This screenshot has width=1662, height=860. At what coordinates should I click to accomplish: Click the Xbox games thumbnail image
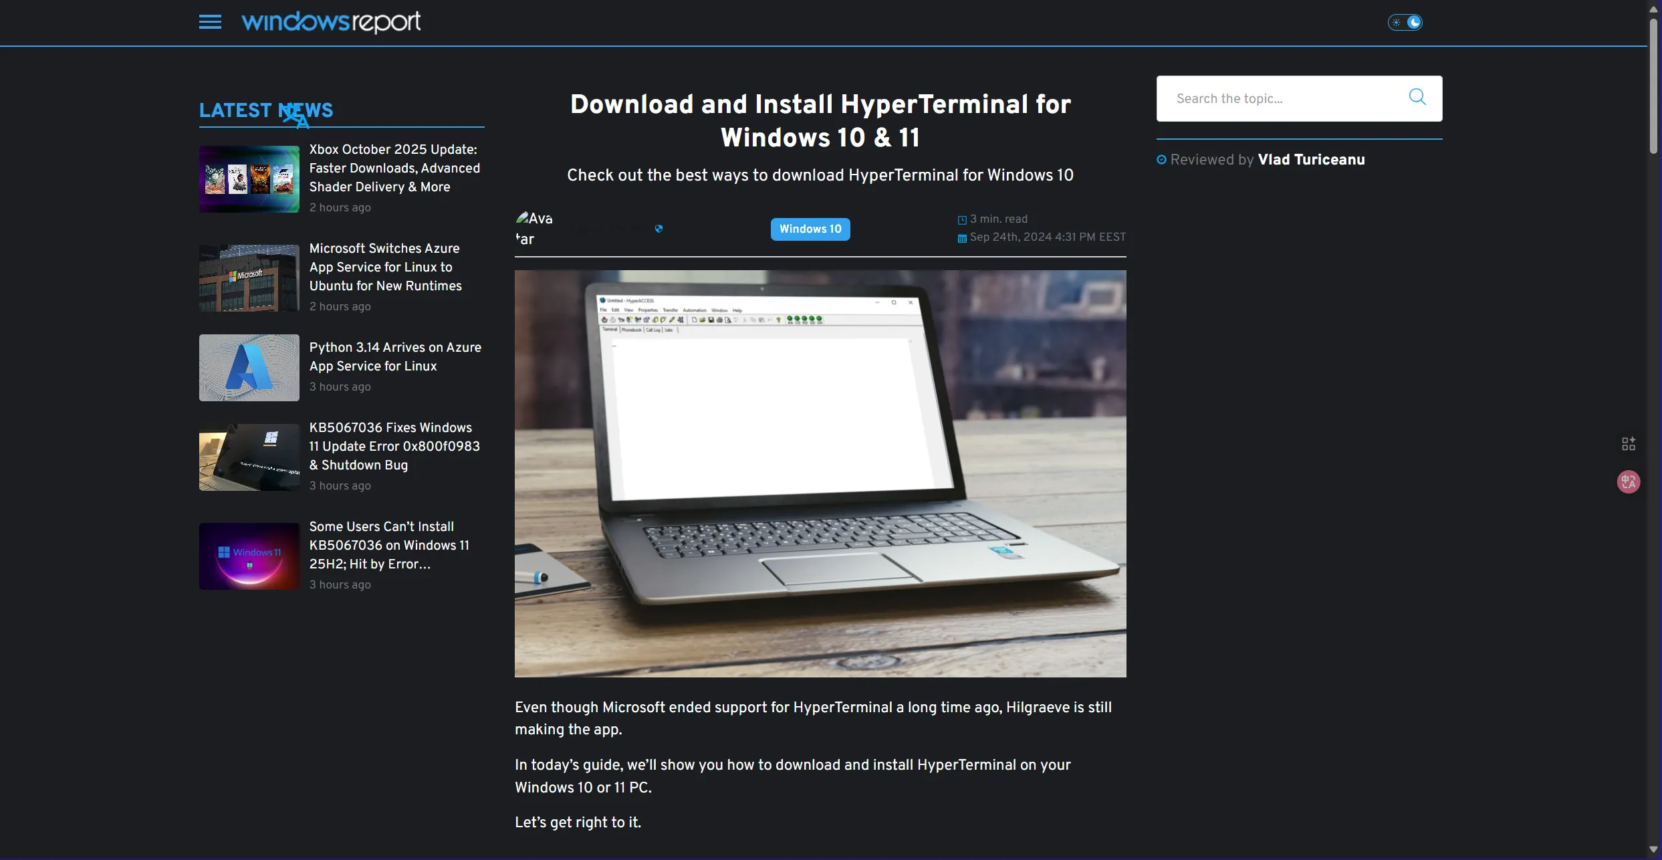[x=249, y=179]
